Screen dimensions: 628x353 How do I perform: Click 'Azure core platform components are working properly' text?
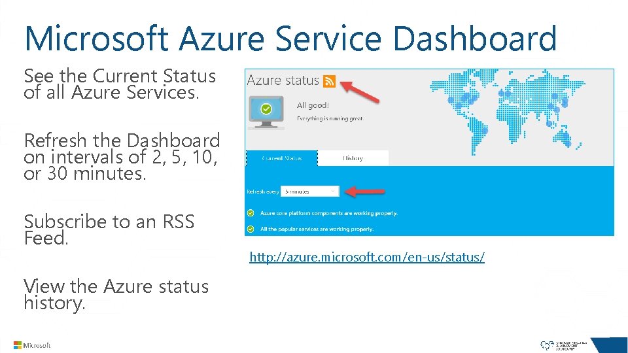tap(328, 213)
